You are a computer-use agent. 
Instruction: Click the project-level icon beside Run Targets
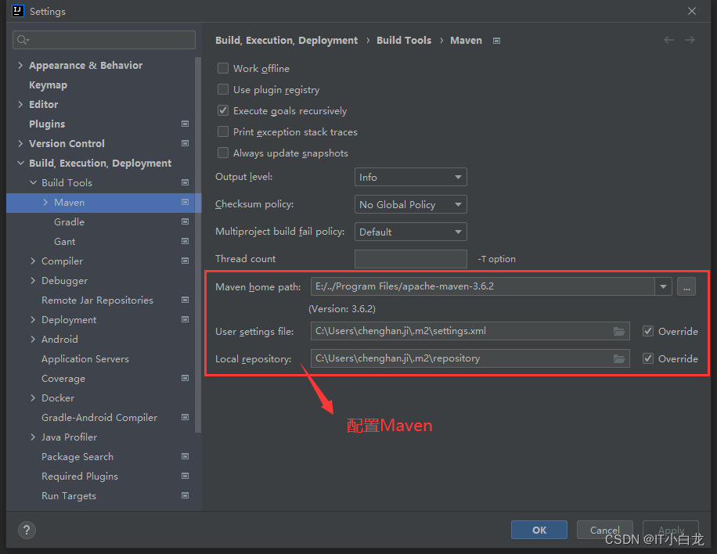pos(186,495)
